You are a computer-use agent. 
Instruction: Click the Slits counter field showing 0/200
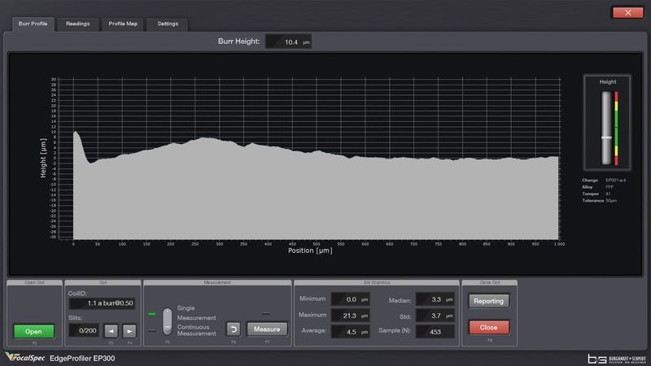point(85,331)
